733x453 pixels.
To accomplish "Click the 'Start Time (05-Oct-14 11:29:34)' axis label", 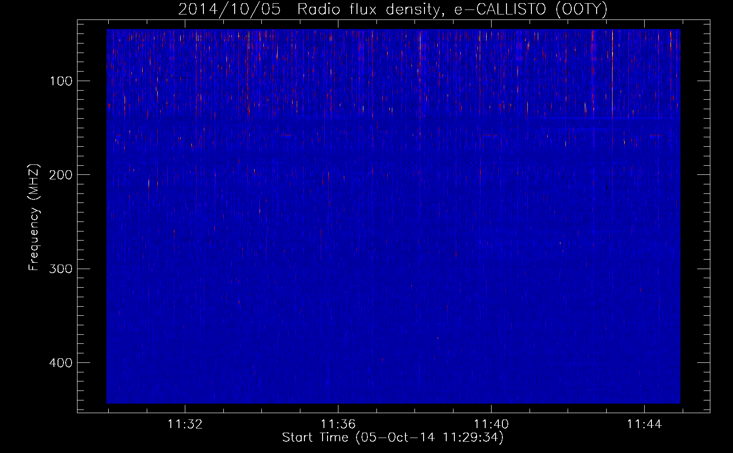I will click(393, 438).
